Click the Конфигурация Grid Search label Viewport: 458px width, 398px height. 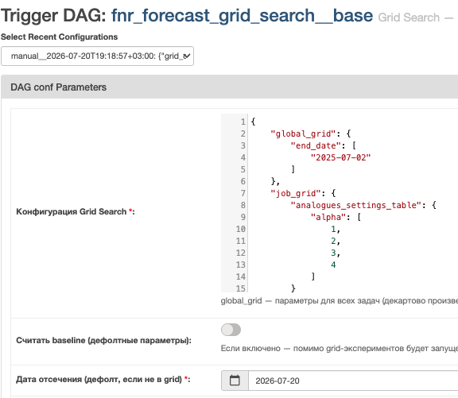pyautogui.click(x=76, y=211)
